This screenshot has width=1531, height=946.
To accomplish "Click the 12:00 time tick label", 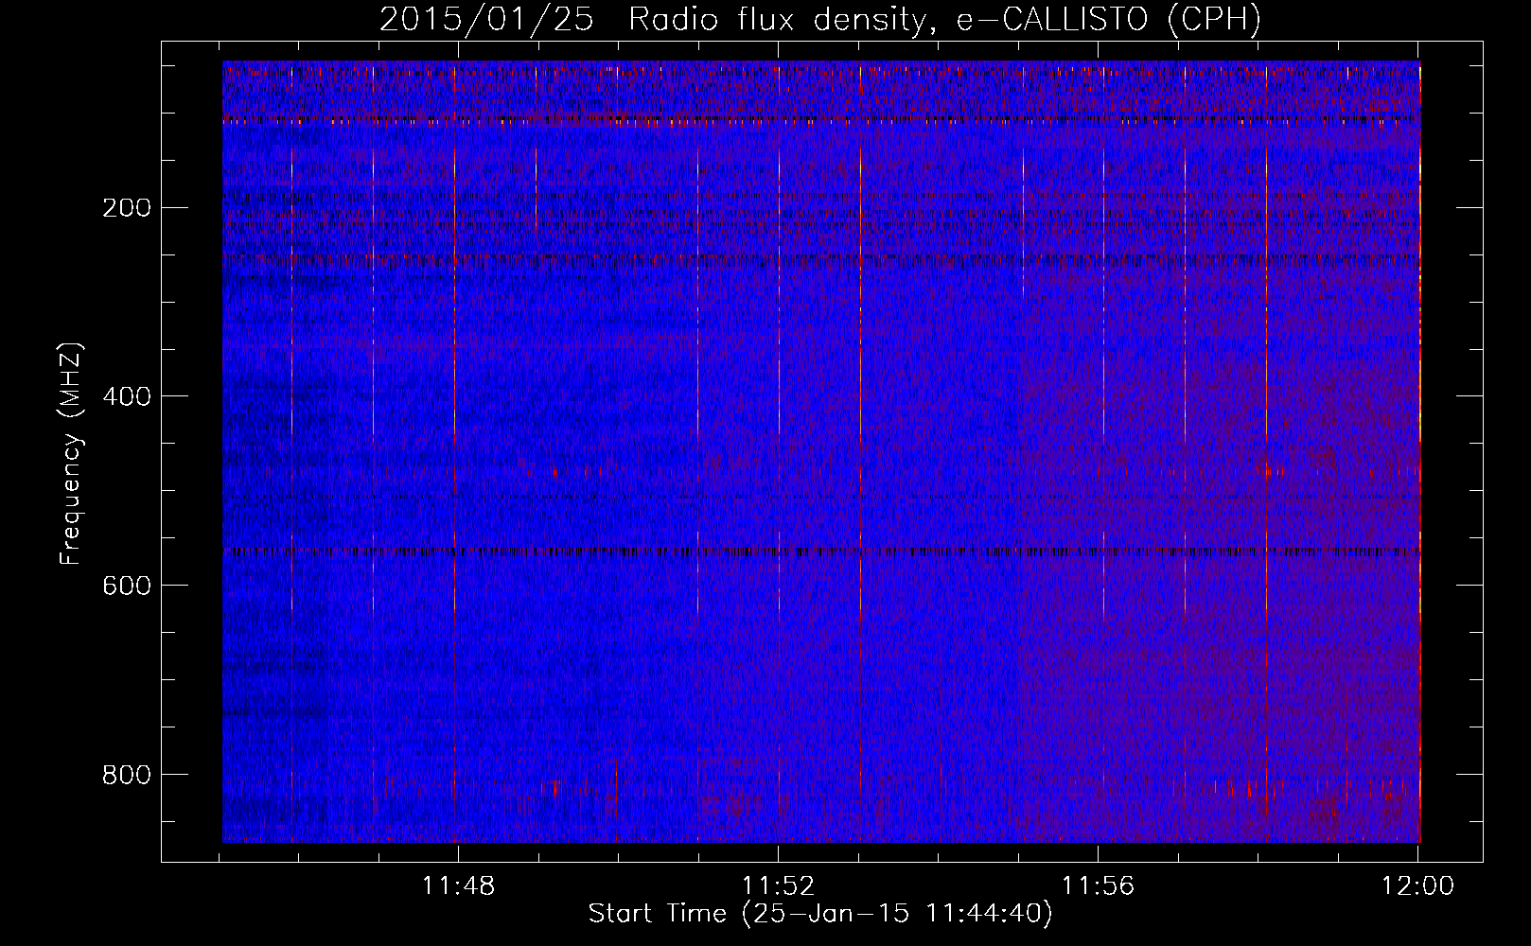I will click(1417, 886).
